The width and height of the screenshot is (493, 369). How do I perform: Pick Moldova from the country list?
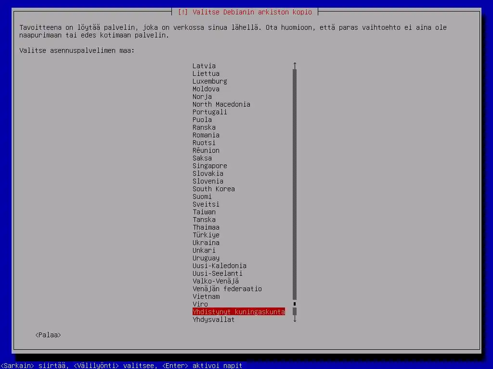(x=206, y=89)
